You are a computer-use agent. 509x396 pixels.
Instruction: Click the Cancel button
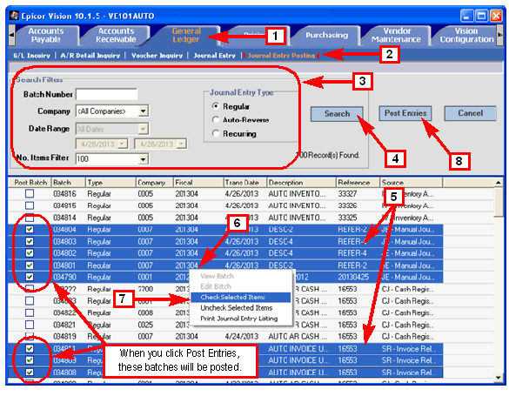click(470, 113)
